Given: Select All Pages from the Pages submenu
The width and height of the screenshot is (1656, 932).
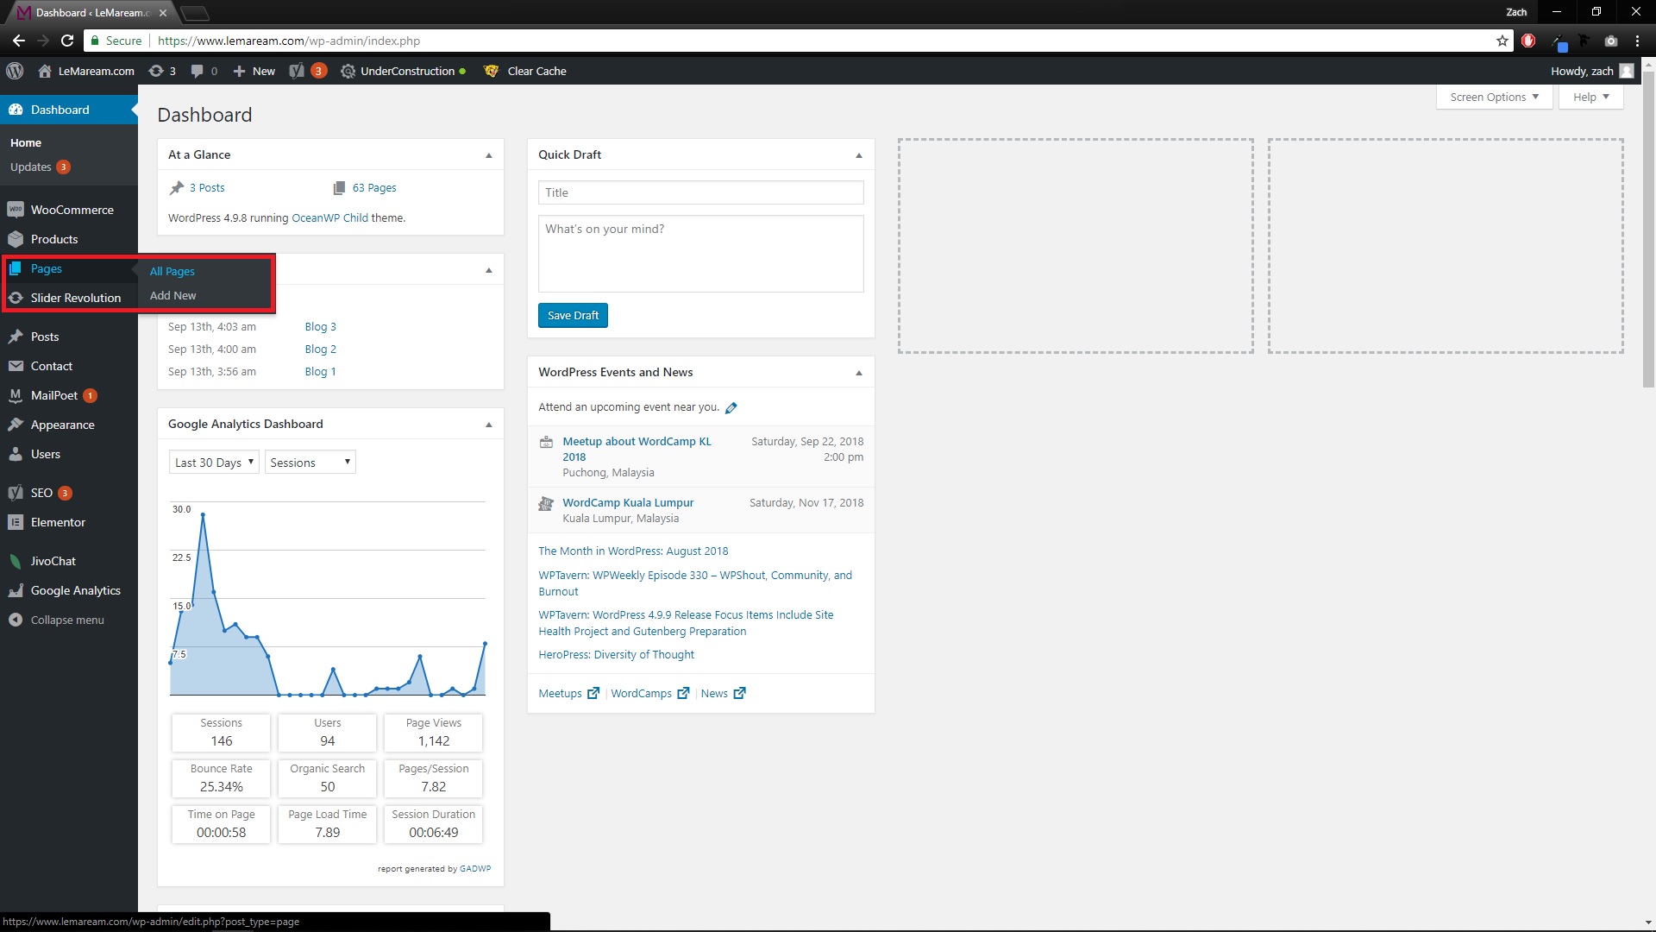Looking at the screenshot, I should (172, 271).
